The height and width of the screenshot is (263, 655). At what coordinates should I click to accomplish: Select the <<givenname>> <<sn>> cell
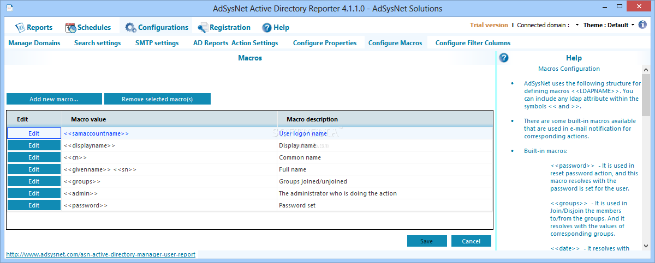(169, 169)
